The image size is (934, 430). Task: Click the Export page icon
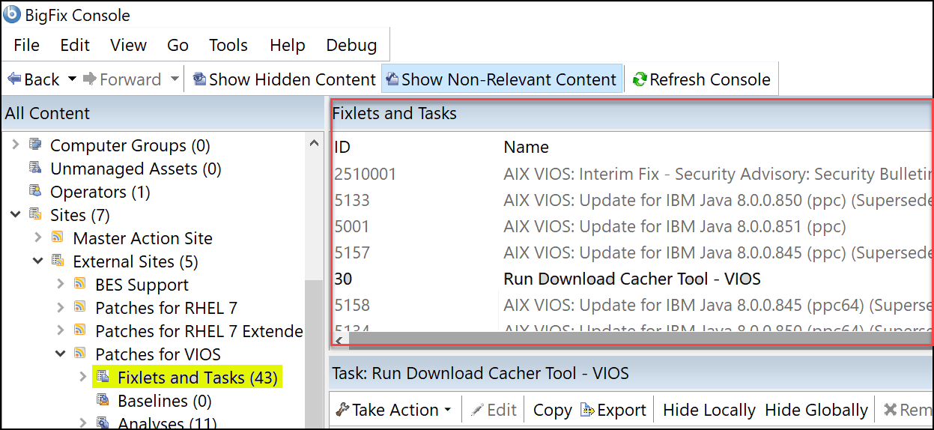[x=586, y=410]
